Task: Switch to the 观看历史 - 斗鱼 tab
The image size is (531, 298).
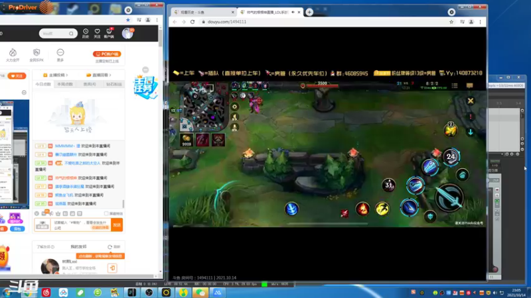Action: pyautogui.click(x=202, y=12)
